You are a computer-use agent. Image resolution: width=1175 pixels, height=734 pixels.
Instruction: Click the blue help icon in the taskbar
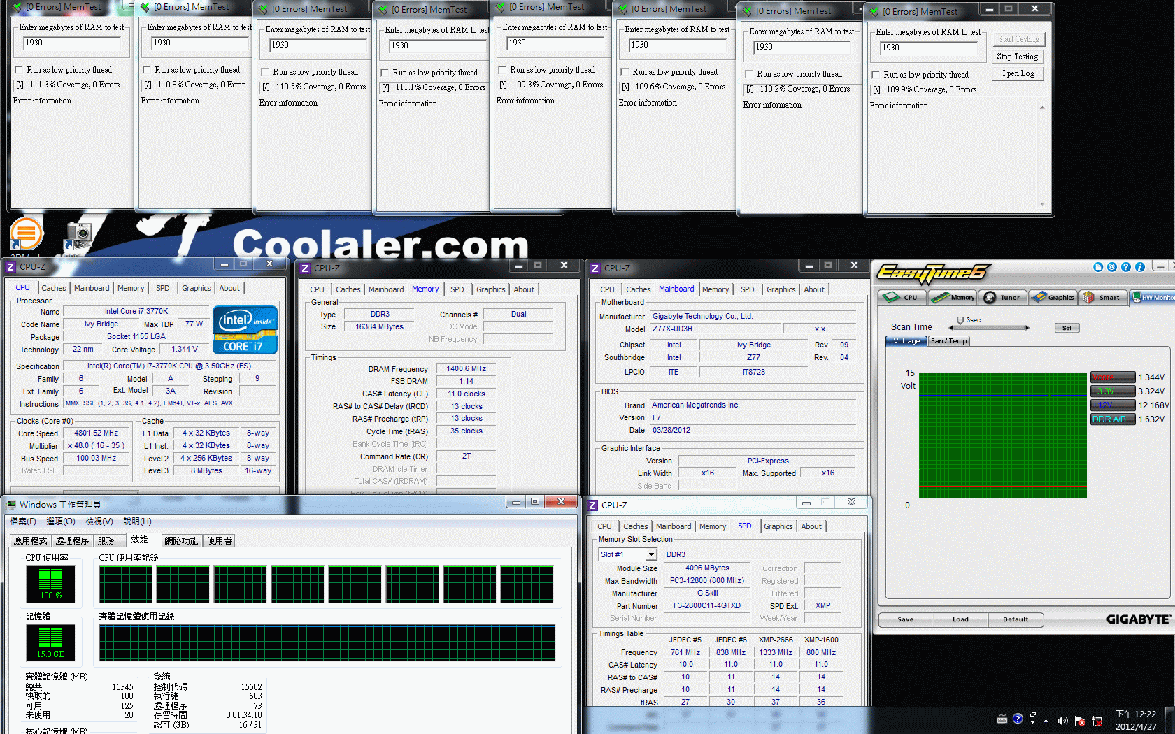click(1018, 718)
